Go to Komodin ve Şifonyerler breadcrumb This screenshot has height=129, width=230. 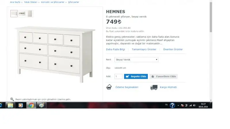click(x=53, y=2)
